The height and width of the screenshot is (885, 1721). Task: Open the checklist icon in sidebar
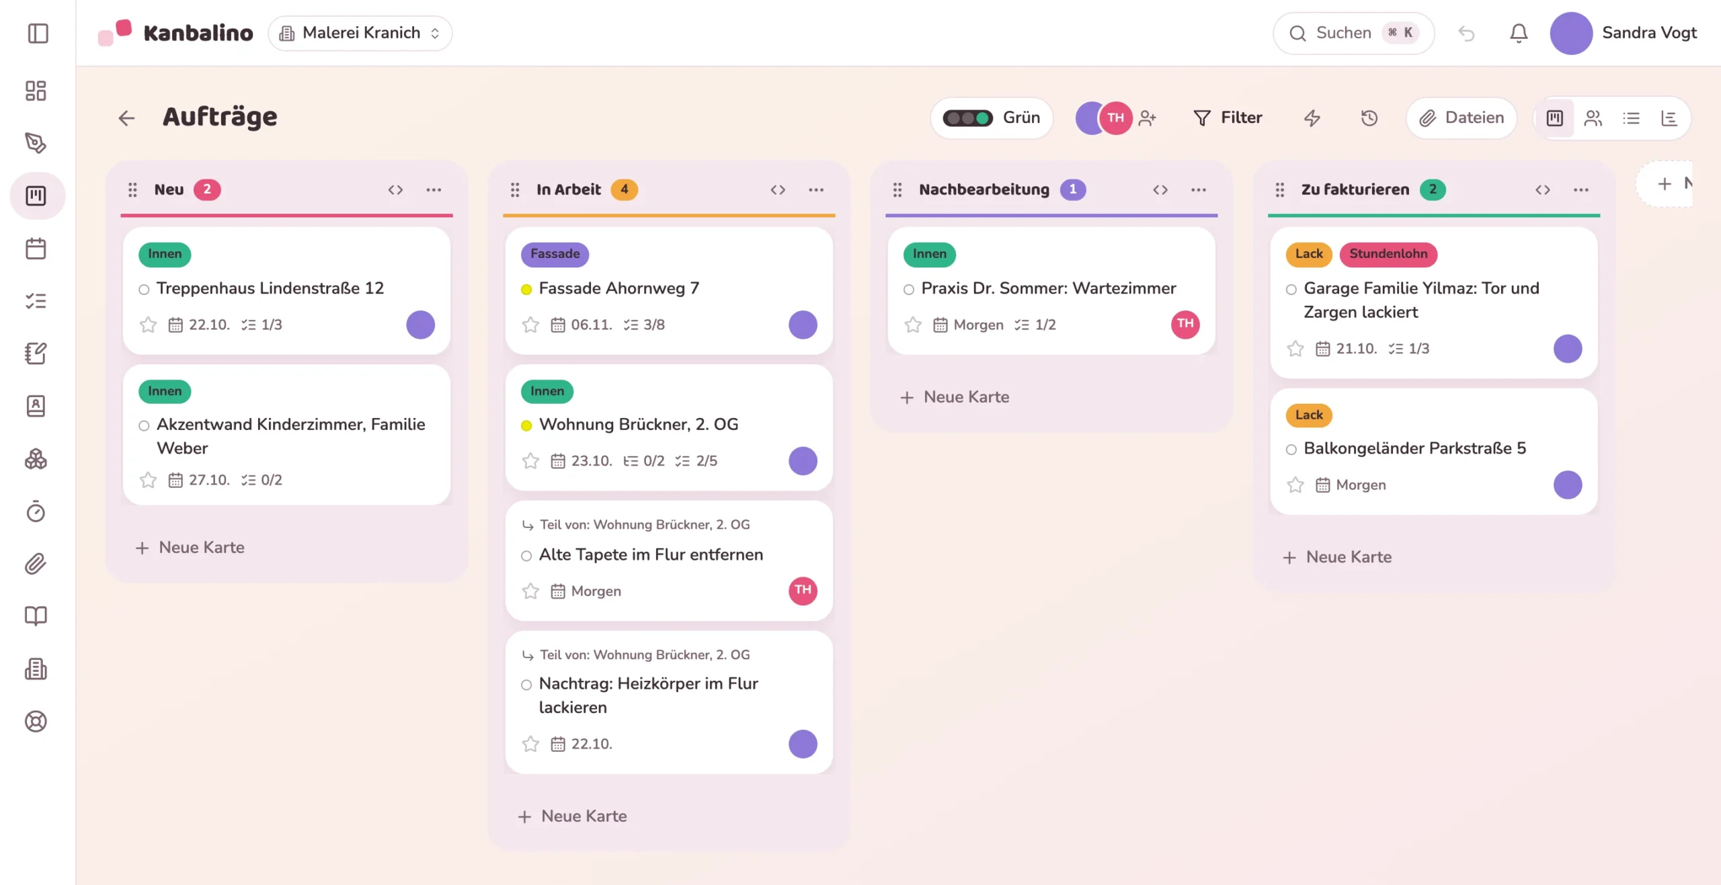point(36,301)
